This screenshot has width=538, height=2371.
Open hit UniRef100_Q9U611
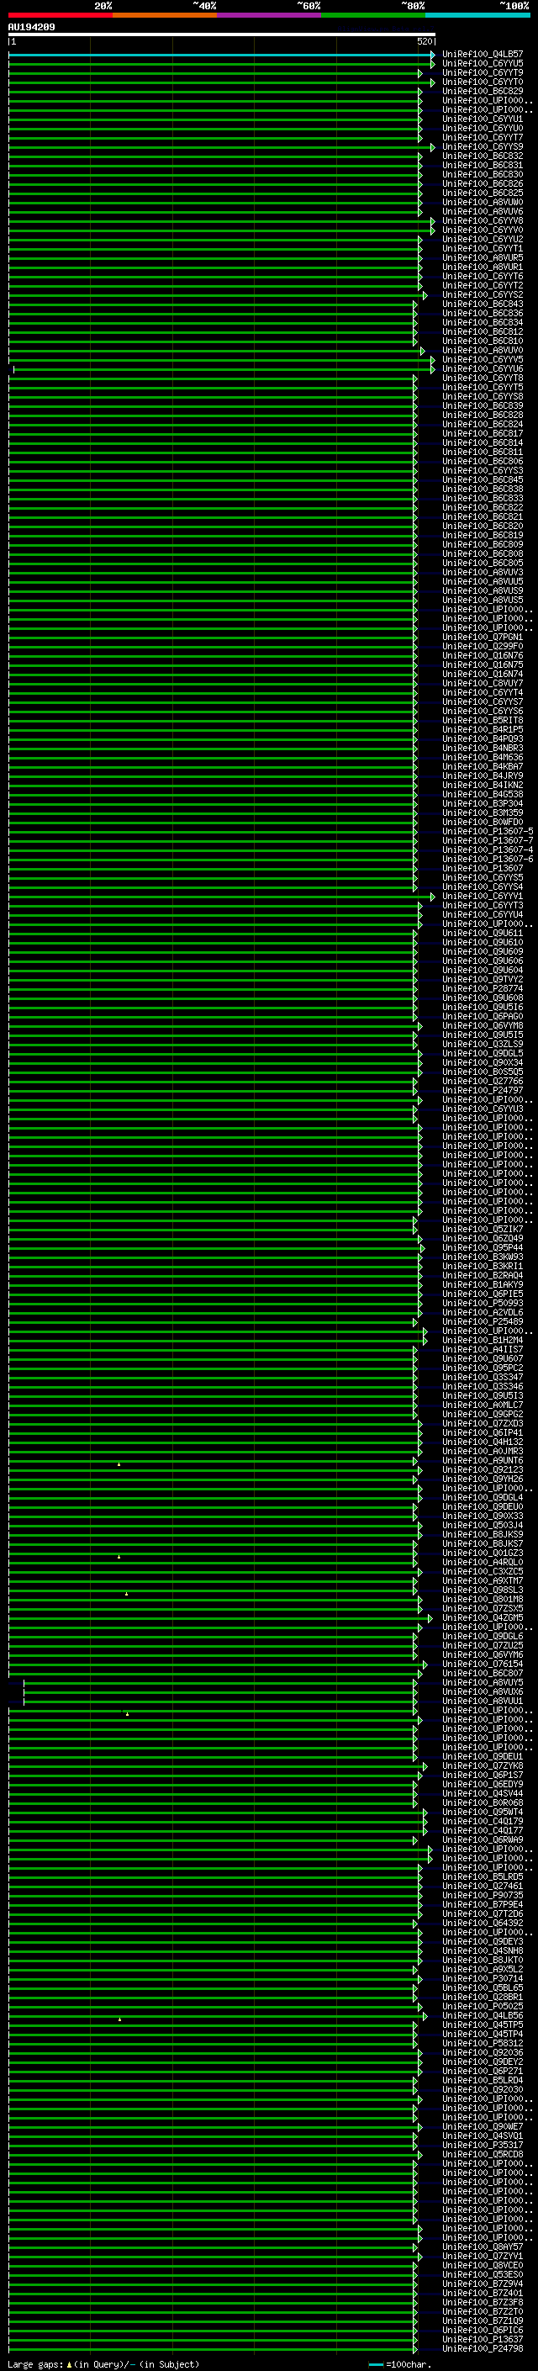[x=483, y=933]
